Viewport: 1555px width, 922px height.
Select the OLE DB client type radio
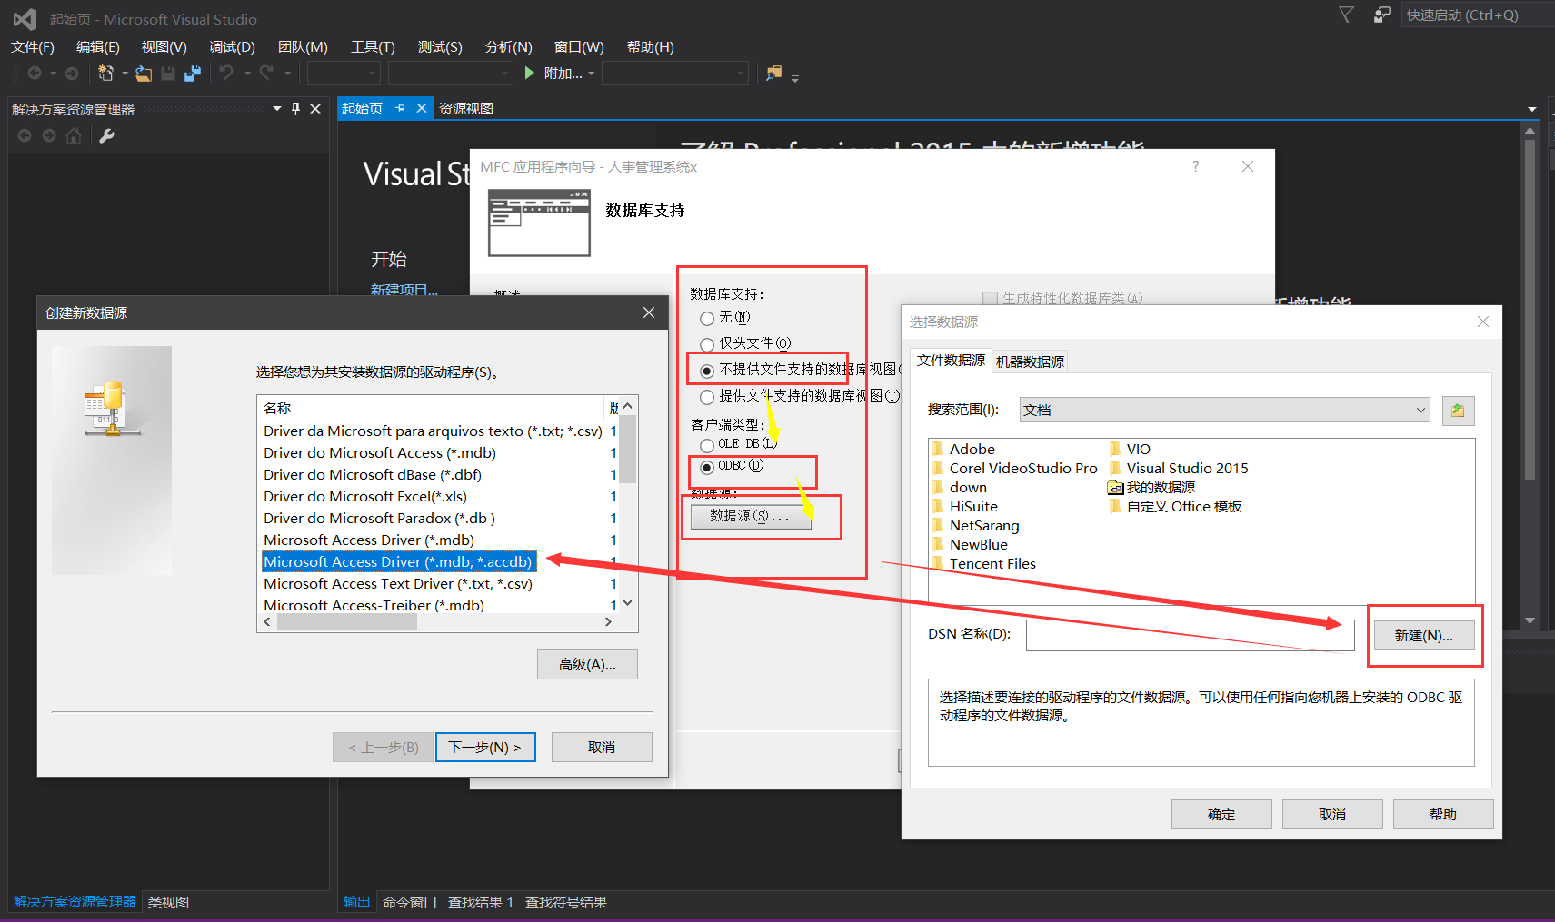pos(707,445)
